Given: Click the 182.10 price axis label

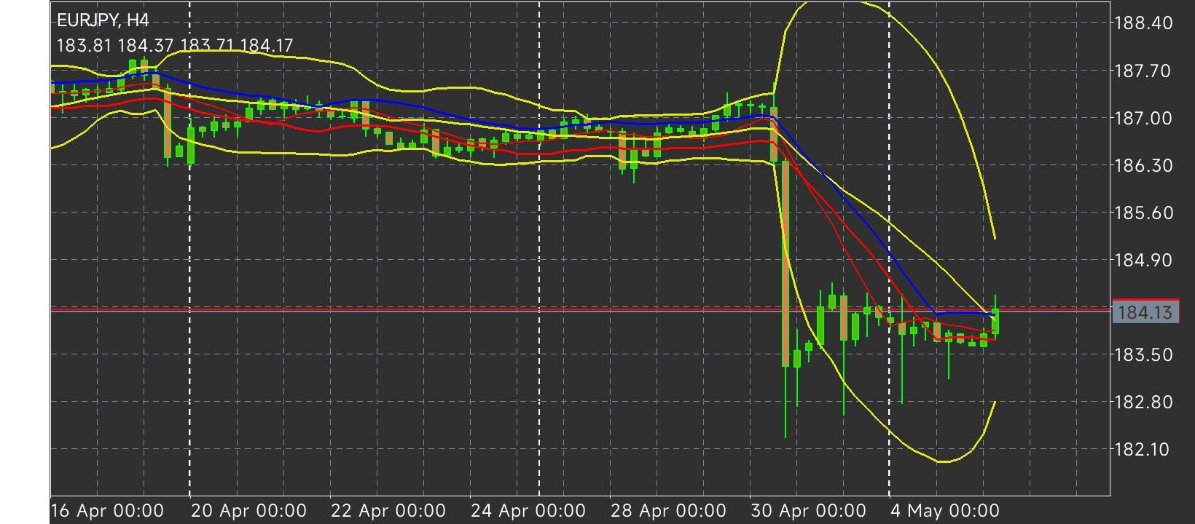Looking at the screenshot, I should 1144,449.
